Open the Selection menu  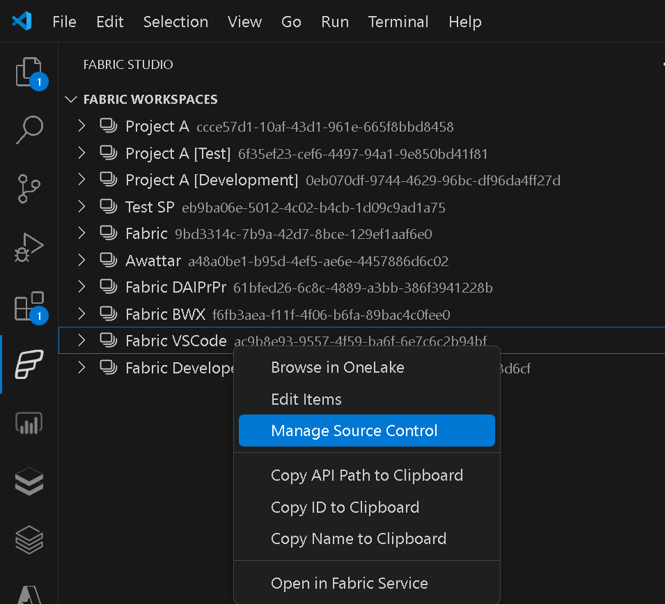pos(175,22)
